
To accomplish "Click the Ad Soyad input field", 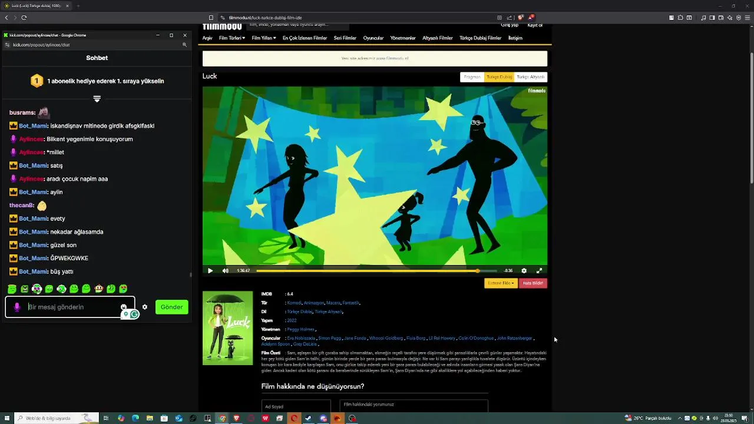I will pos(296,406).
